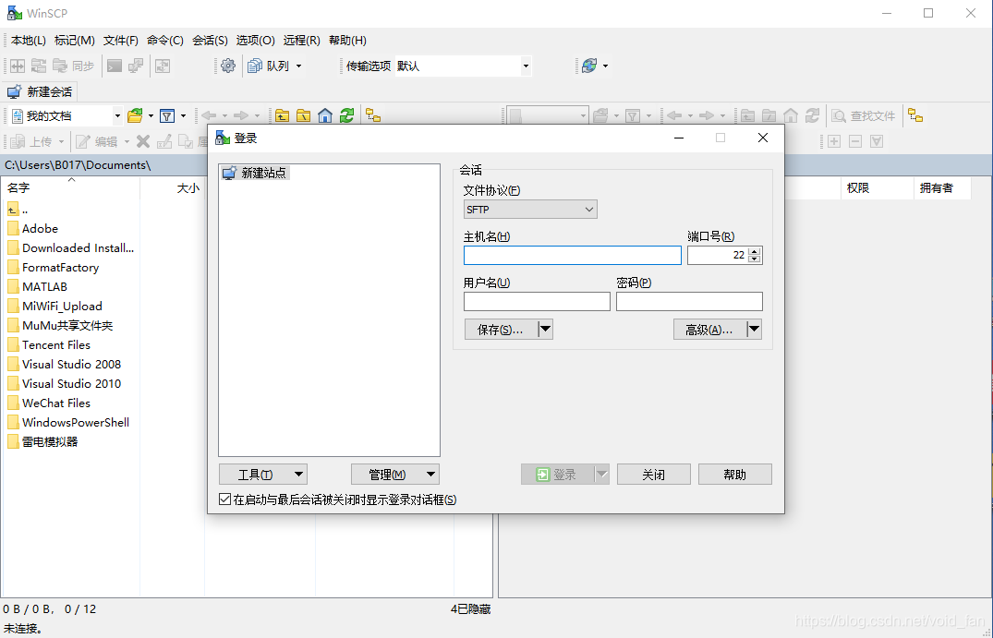Click the local panel filter funnel icon
This screenshot has width=993, height=638.
pyautogui.click(x=167, y=115)
